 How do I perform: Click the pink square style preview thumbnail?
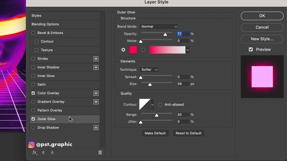click(x=262, y=76)
